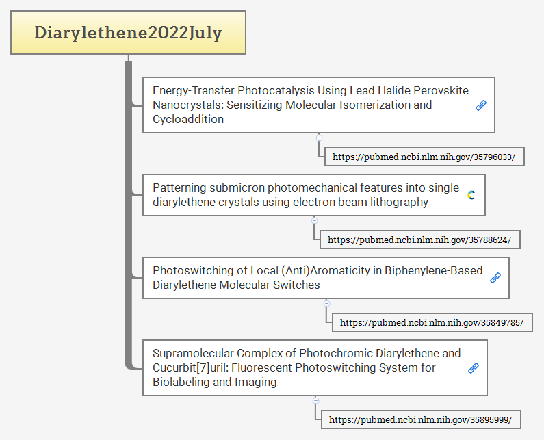Collapse child under Supramolecular Complex node
This screenshot has height=440, width=544.
point(315,400)
